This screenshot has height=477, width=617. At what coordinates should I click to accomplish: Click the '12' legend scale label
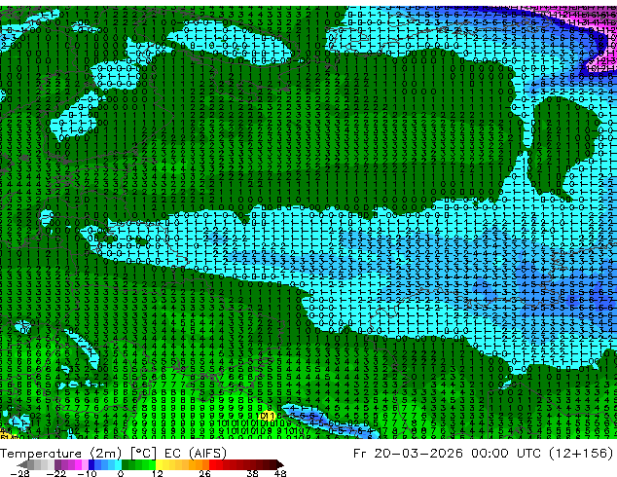[x=158, y=473]
